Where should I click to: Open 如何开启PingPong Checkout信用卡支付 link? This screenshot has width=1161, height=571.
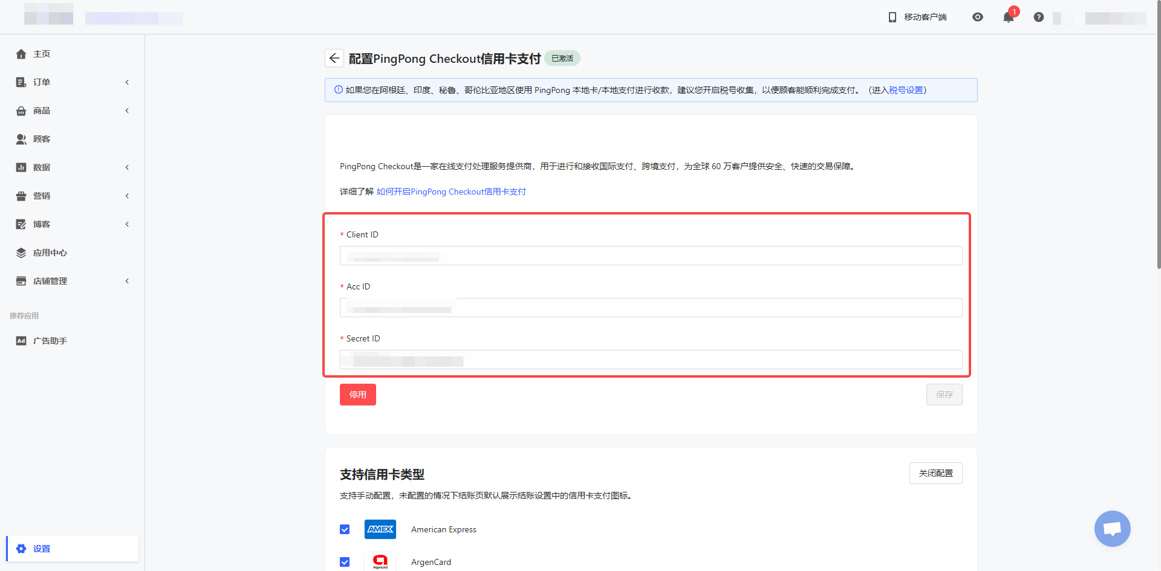tap(451, 192)
